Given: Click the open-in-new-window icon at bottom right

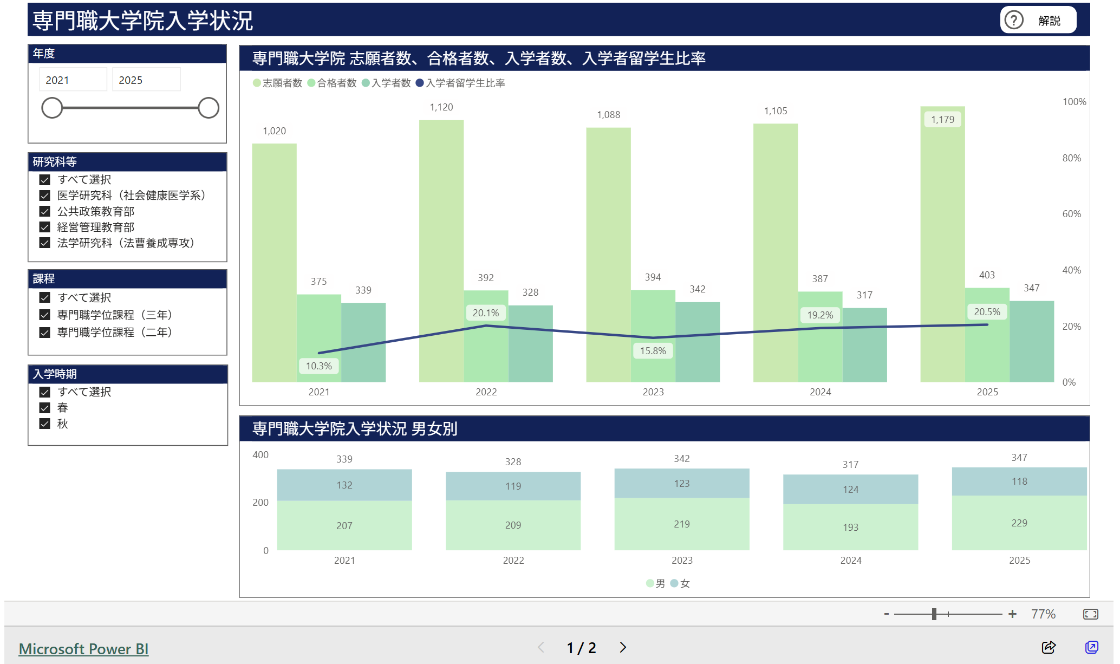Looking at the screenshot, I should point(1091,647).
